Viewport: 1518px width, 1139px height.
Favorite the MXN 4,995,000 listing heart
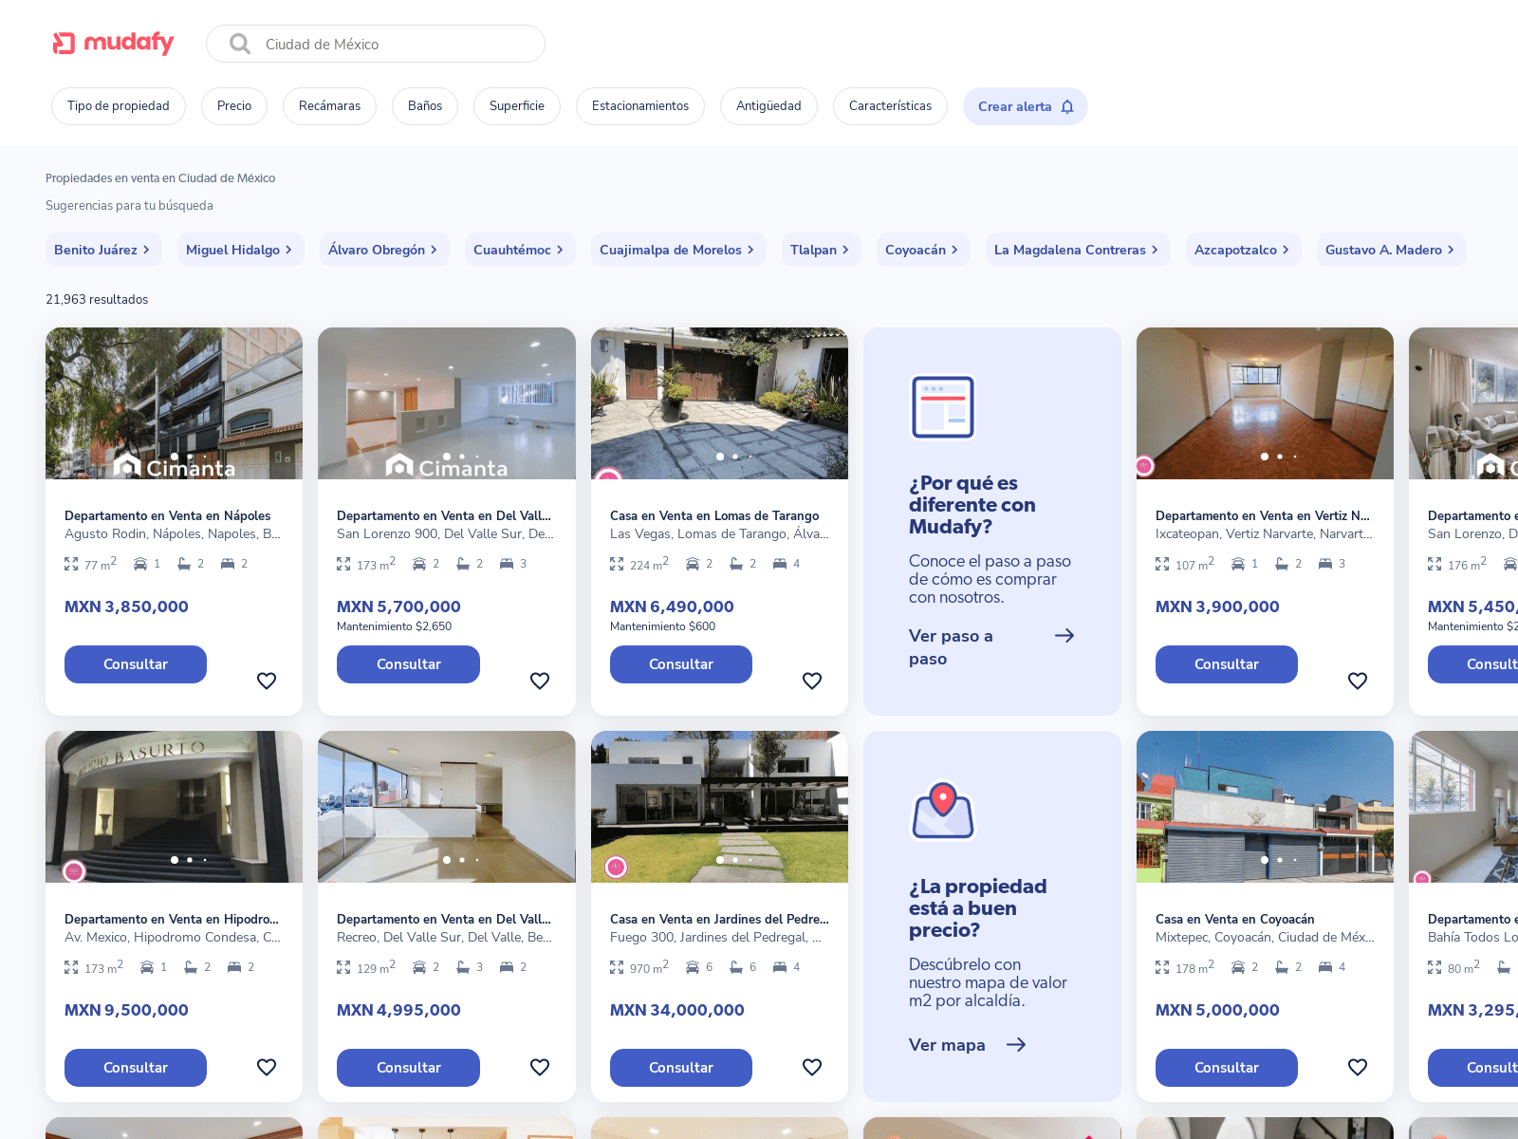[x=540, y=1067]
